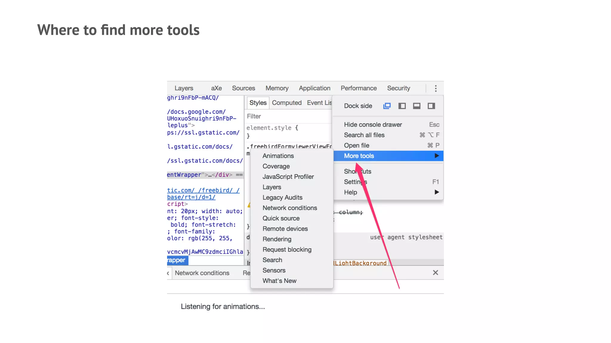This screenshot has width=611, height=343.
Task: Select the Styles sidebar tab
Action: click(x=258, y=103)
